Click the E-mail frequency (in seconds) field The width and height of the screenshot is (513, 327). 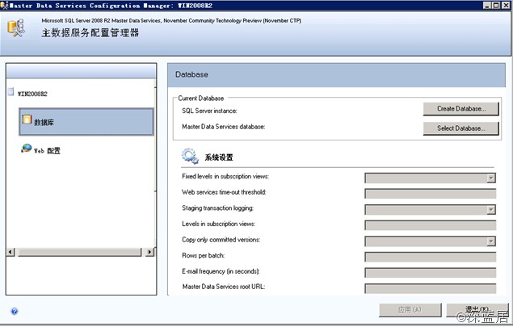(x=431, y=273)
